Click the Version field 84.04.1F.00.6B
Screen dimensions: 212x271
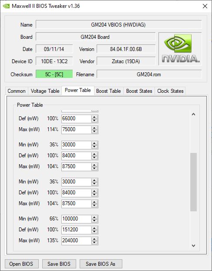[126, 49]
